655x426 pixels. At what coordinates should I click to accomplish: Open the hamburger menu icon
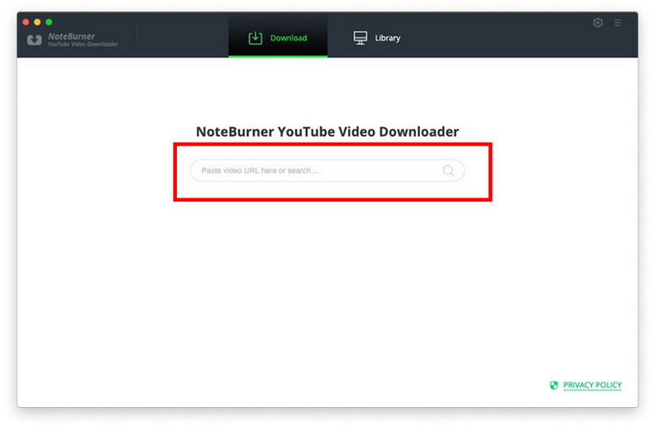point(617,23)
